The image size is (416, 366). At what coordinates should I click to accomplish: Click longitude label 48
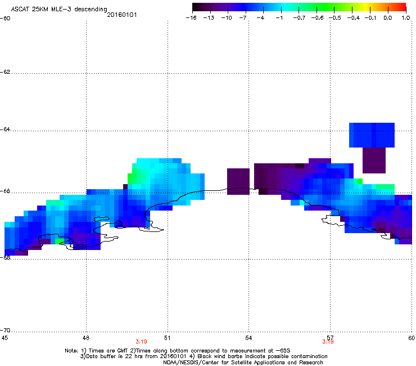(x=85, y=338)
